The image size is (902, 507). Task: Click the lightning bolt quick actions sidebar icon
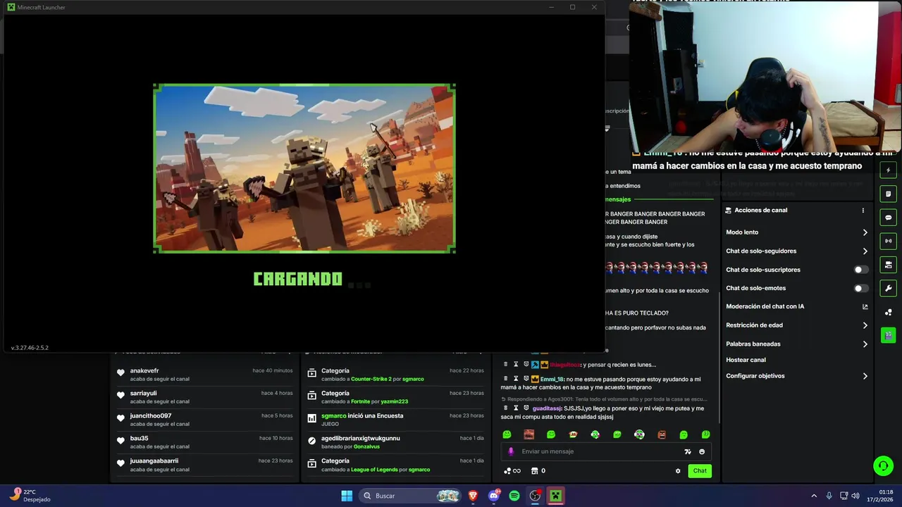pos(889,170)
